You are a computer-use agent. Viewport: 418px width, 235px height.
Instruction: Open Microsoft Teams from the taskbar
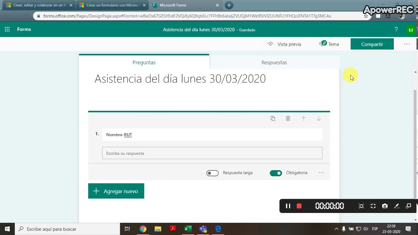pyautogui.click(x=203, y=229)
